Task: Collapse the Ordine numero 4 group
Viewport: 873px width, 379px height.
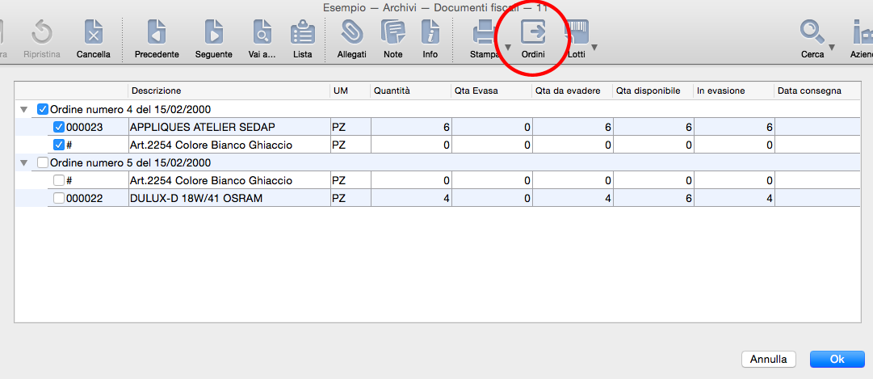Action: pyautogui.click(x=24, y=110)
